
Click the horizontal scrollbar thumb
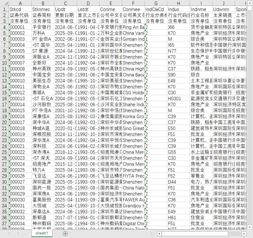195,234
